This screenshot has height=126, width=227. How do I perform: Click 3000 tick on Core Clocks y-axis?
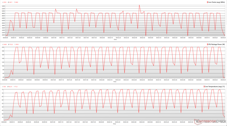pos(3,35)
